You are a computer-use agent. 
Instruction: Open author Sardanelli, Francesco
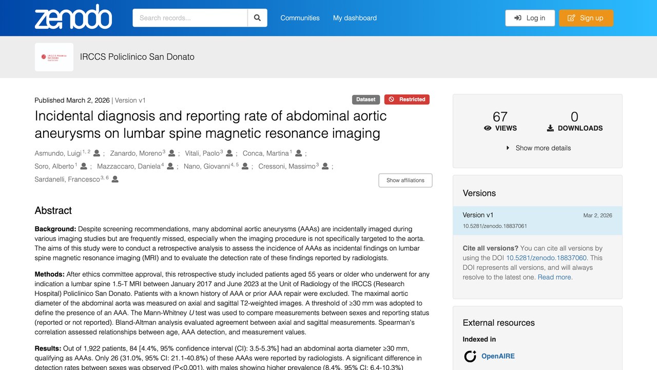(67, 179)
